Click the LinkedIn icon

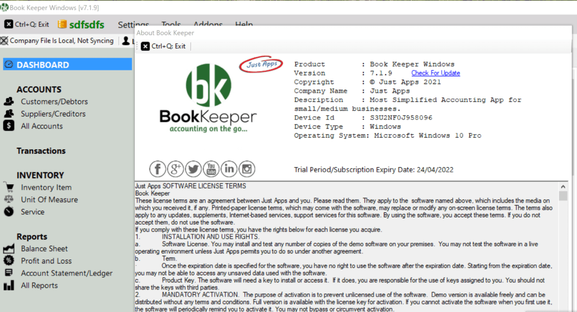point(229,168)
